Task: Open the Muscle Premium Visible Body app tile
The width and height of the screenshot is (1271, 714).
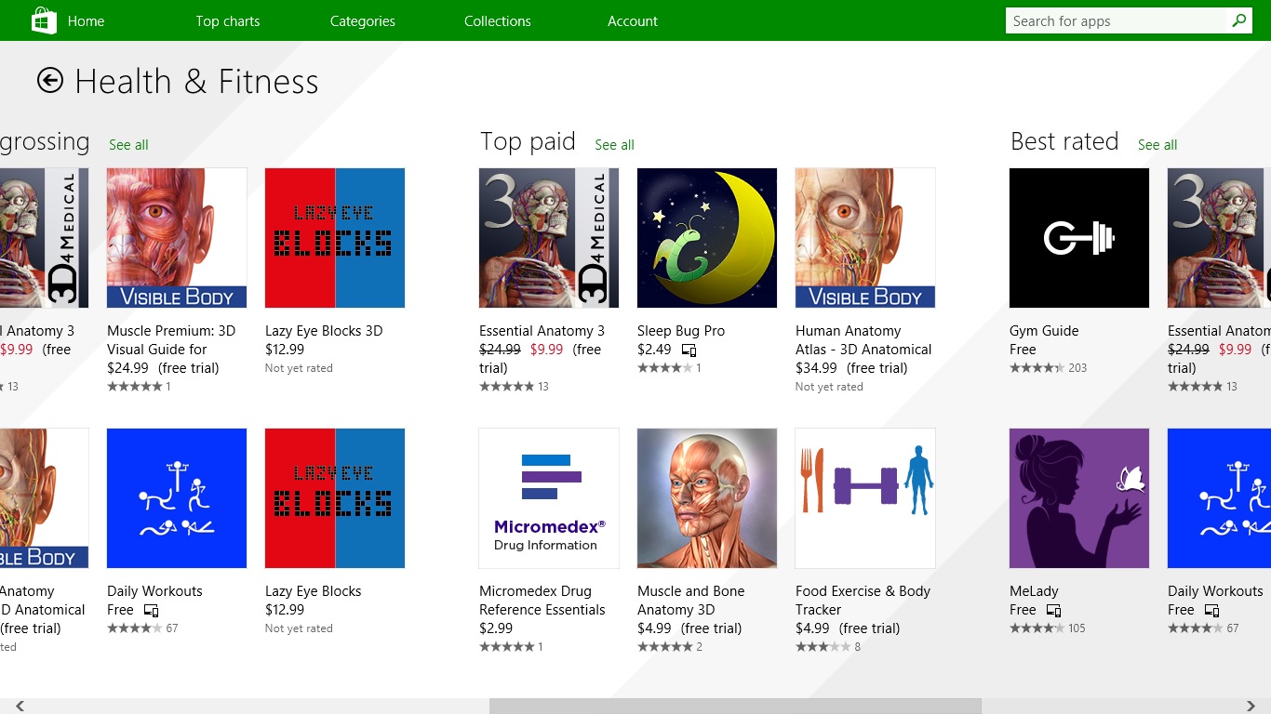Action: [177, 238]
